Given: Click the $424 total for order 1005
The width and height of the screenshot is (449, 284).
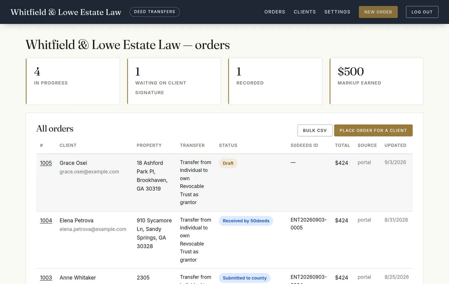Looking at the screenshot, I should [342, 163].
